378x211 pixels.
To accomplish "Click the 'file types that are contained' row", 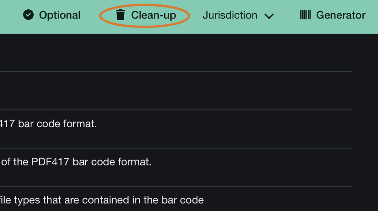I will click(x=102, y=200).
